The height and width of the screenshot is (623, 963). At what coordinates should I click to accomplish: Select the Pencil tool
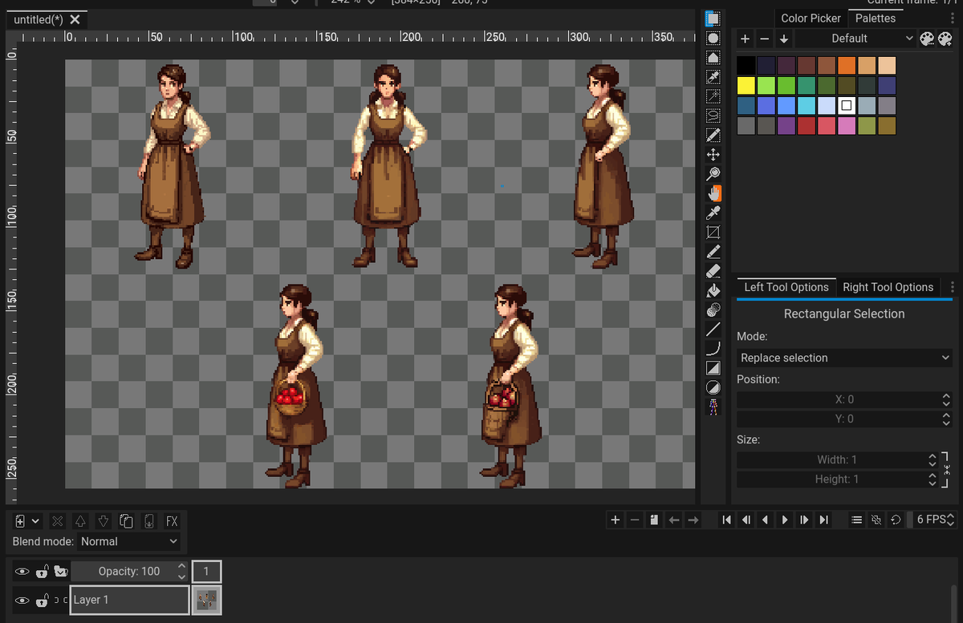pyautogui.click(x=713, y=252)
